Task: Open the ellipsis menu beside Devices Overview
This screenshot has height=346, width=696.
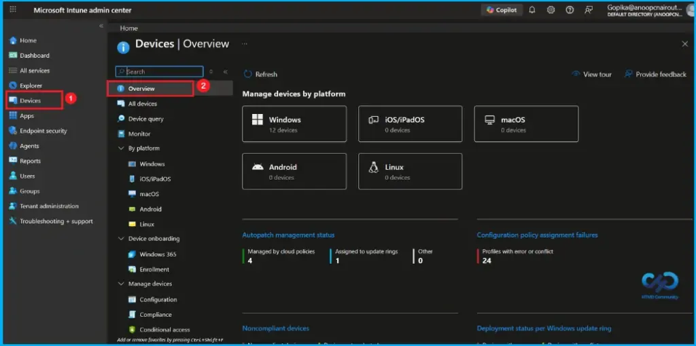Action: (x=244, y=44)
